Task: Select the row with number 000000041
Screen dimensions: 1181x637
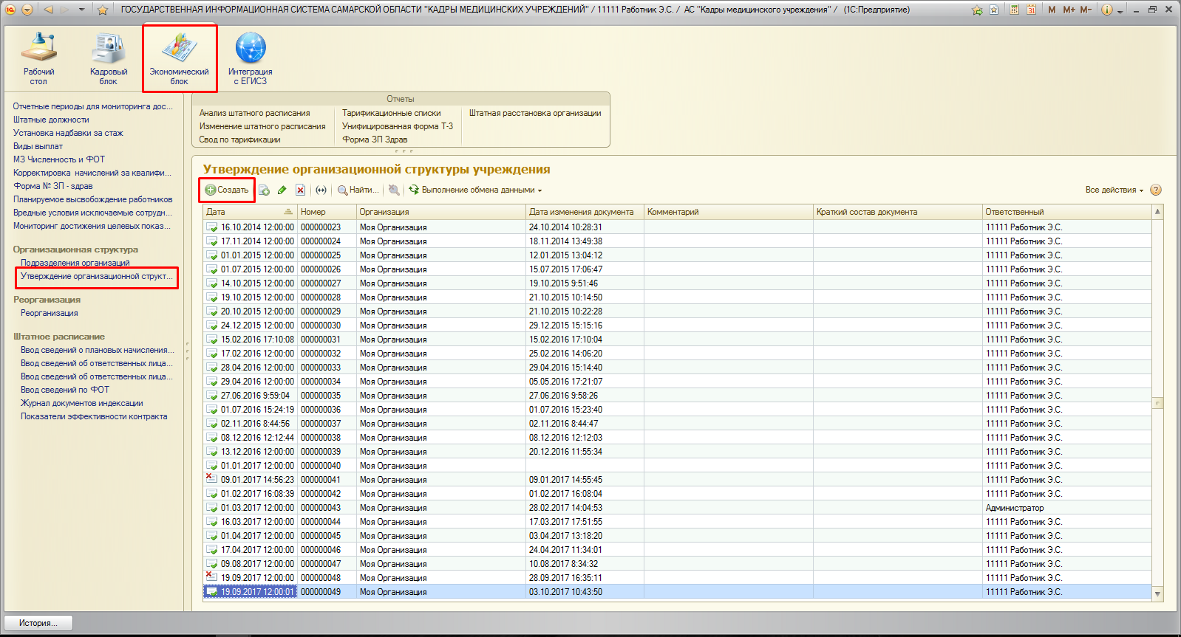Action: 320,480
